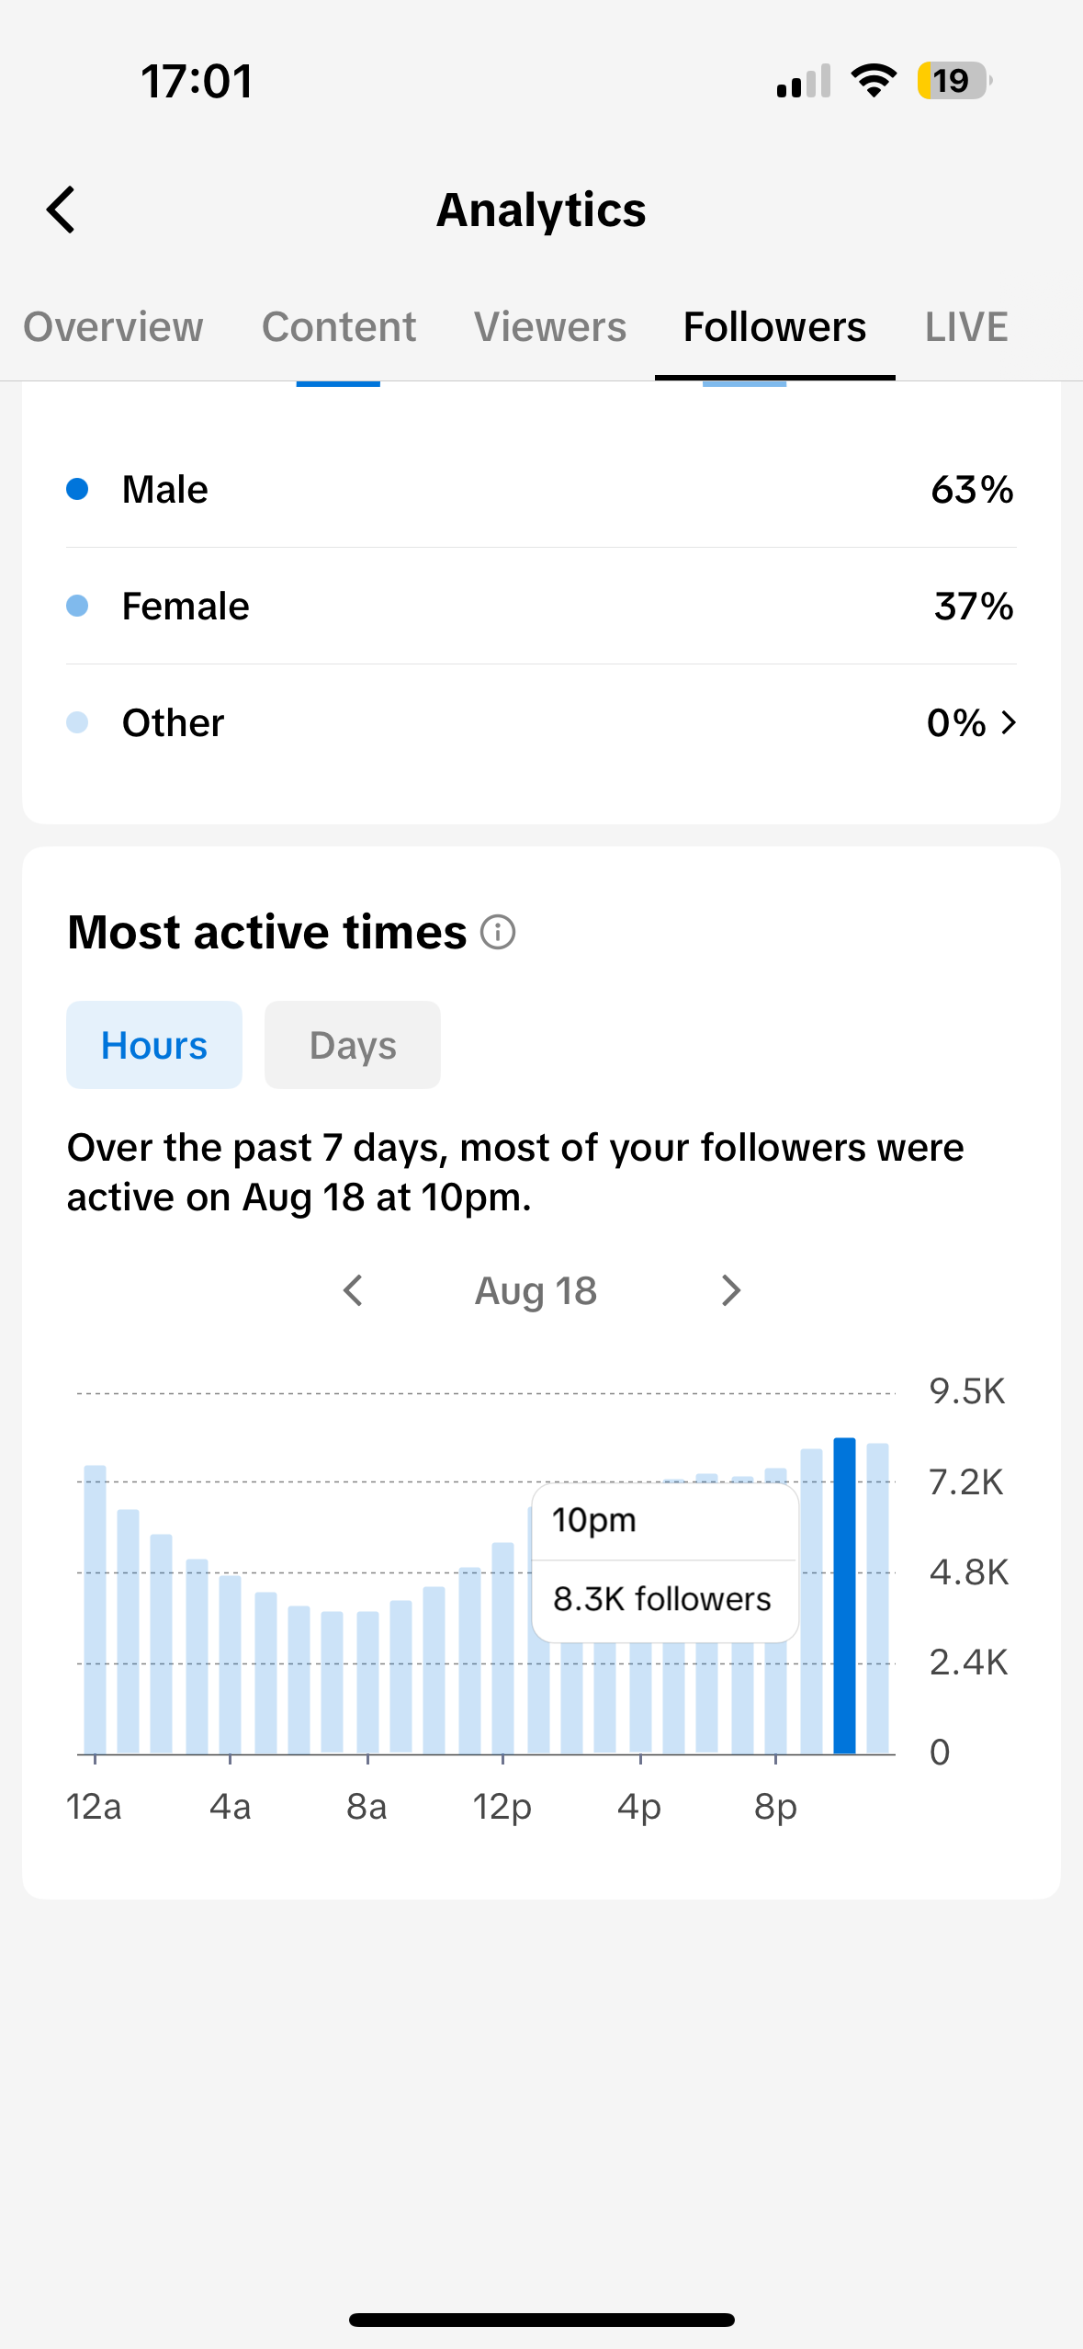Switch to the Days view toggle
The width and height of the screenshot is (1083, 2349).
[353, 1045]
